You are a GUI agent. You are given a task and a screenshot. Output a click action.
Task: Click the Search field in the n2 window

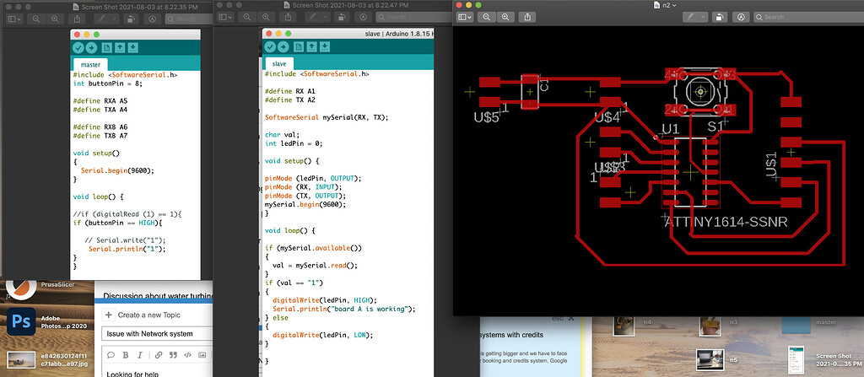[x=807, y=17]
